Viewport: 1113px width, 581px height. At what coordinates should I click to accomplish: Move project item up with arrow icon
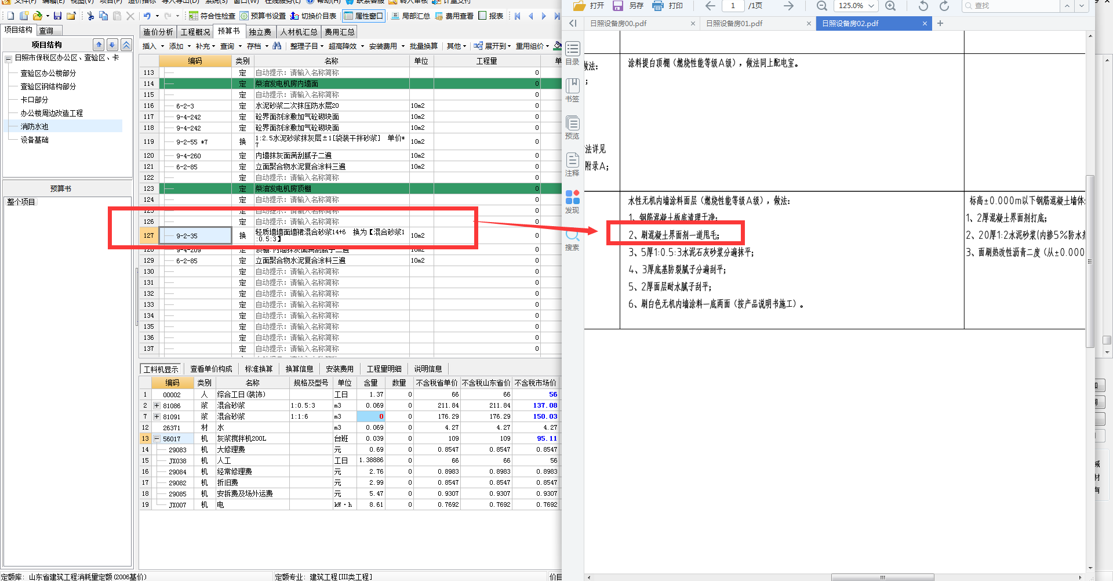click(99, 45)
